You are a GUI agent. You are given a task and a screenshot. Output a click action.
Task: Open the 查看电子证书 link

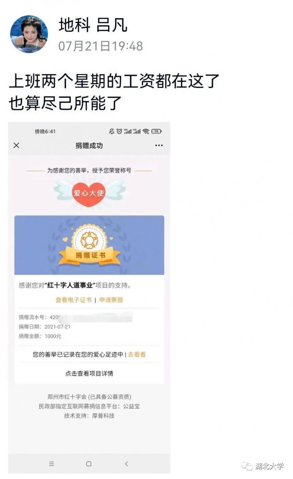(73, 300)
